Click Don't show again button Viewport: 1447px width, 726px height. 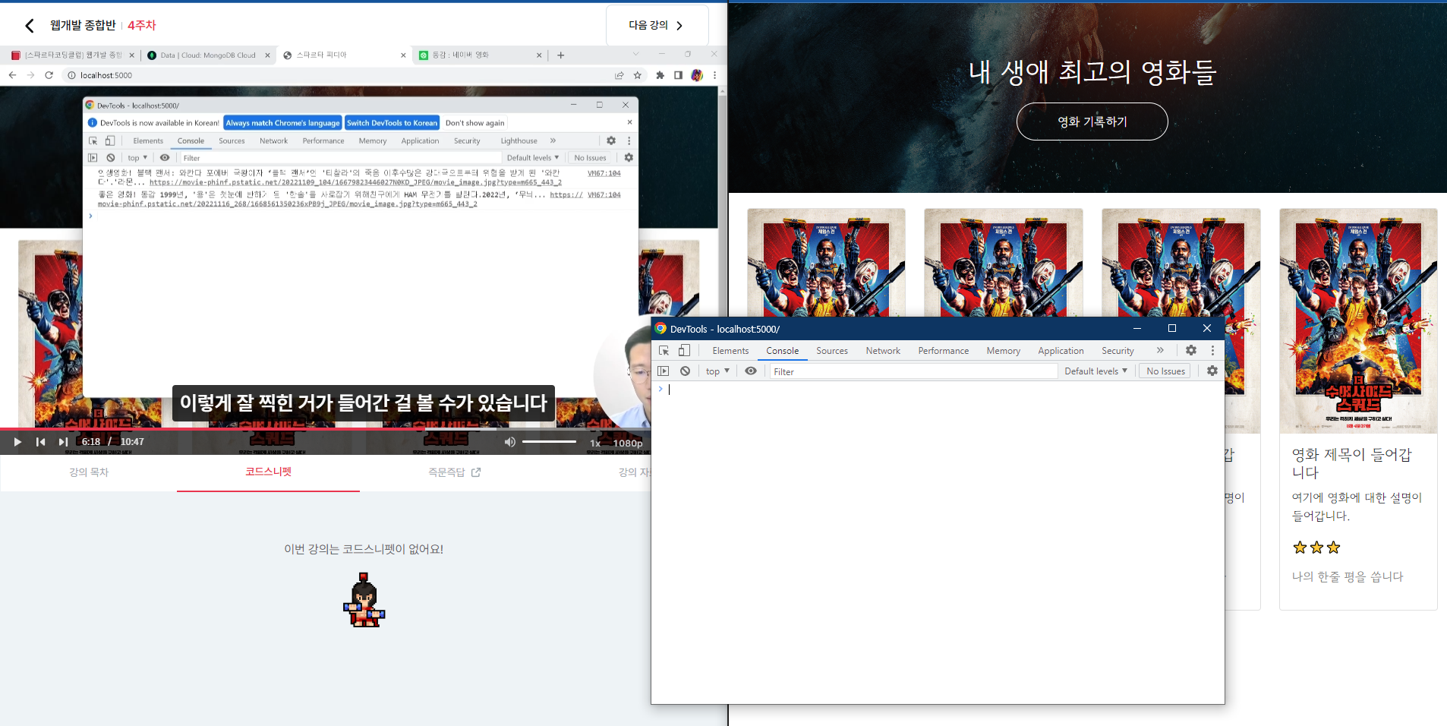pyautogui.click(x=474, y=123)
